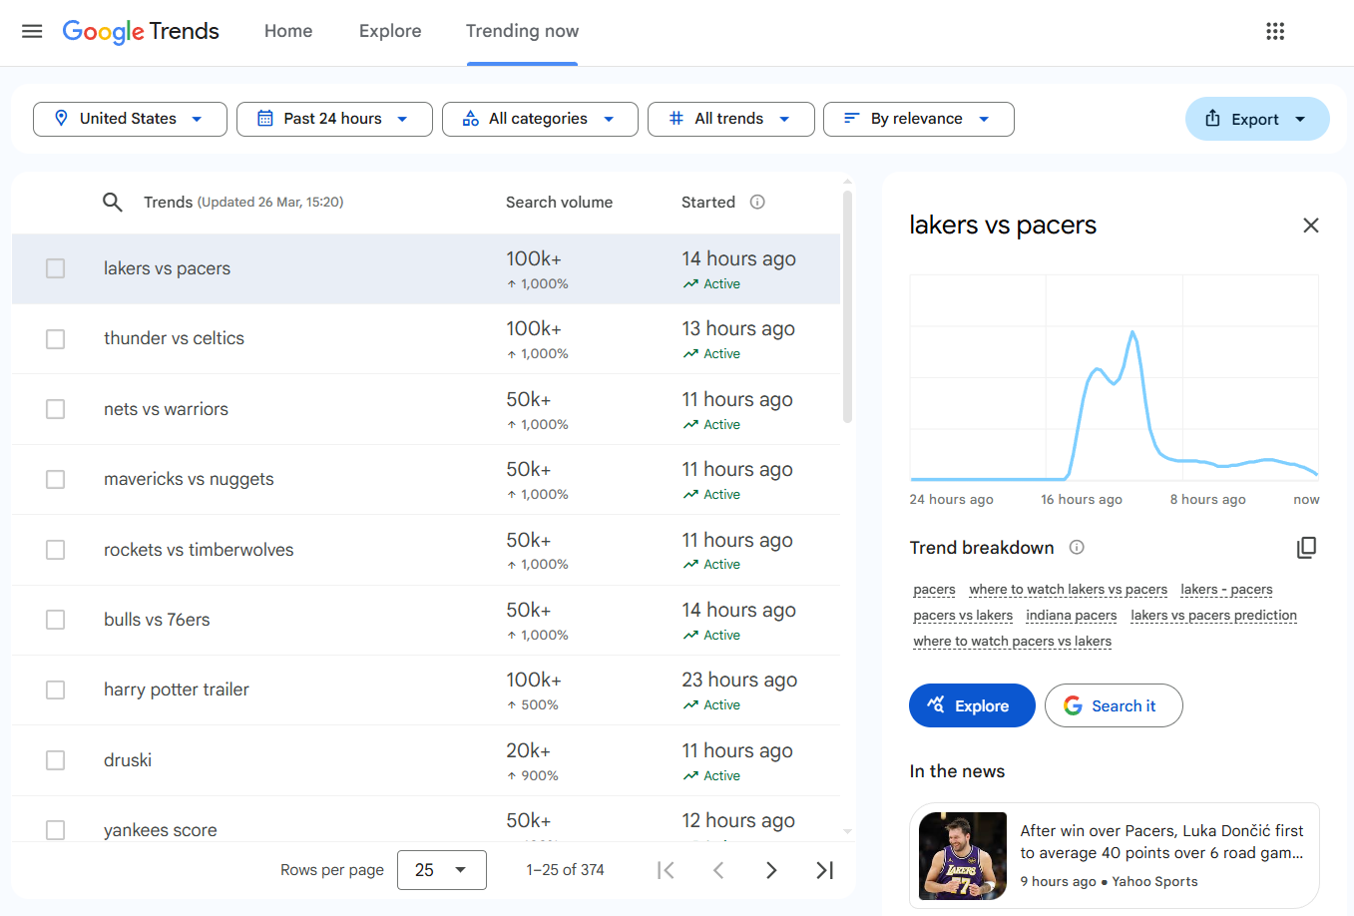Close the lakers vs pacers panel
This screenshot has height=916, width=1354.
[x=1310, y=226]
